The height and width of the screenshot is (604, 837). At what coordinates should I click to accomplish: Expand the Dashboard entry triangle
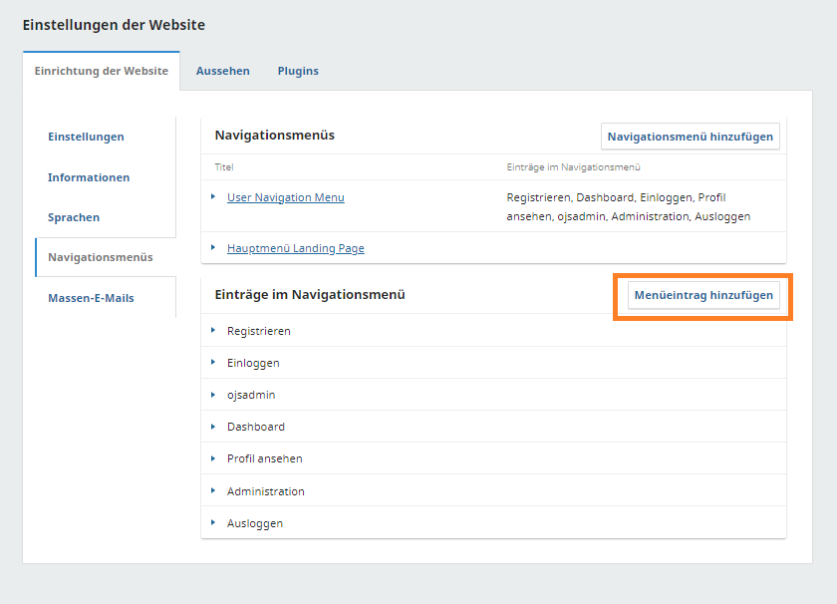click(213, 427)
